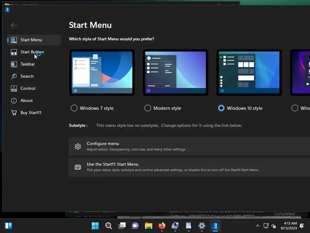Show hidden system tray icons
Image resolution: width=310 pixels, height=233 pixels.
[258, 226]
